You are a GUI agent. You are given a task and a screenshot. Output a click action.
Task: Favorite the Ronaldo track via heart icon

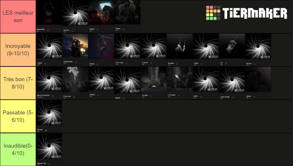point(177,64)
